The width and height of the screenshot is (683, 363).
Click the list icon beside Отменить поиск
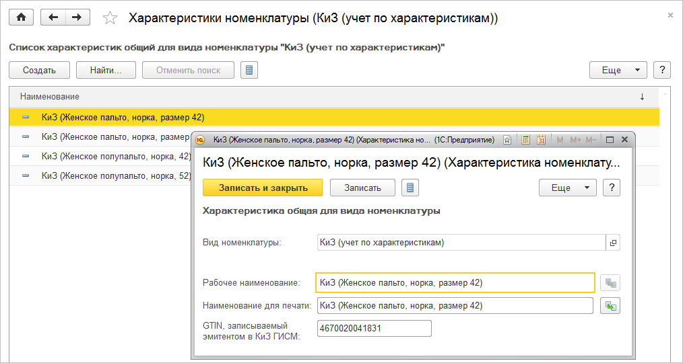tap(249, 70)
